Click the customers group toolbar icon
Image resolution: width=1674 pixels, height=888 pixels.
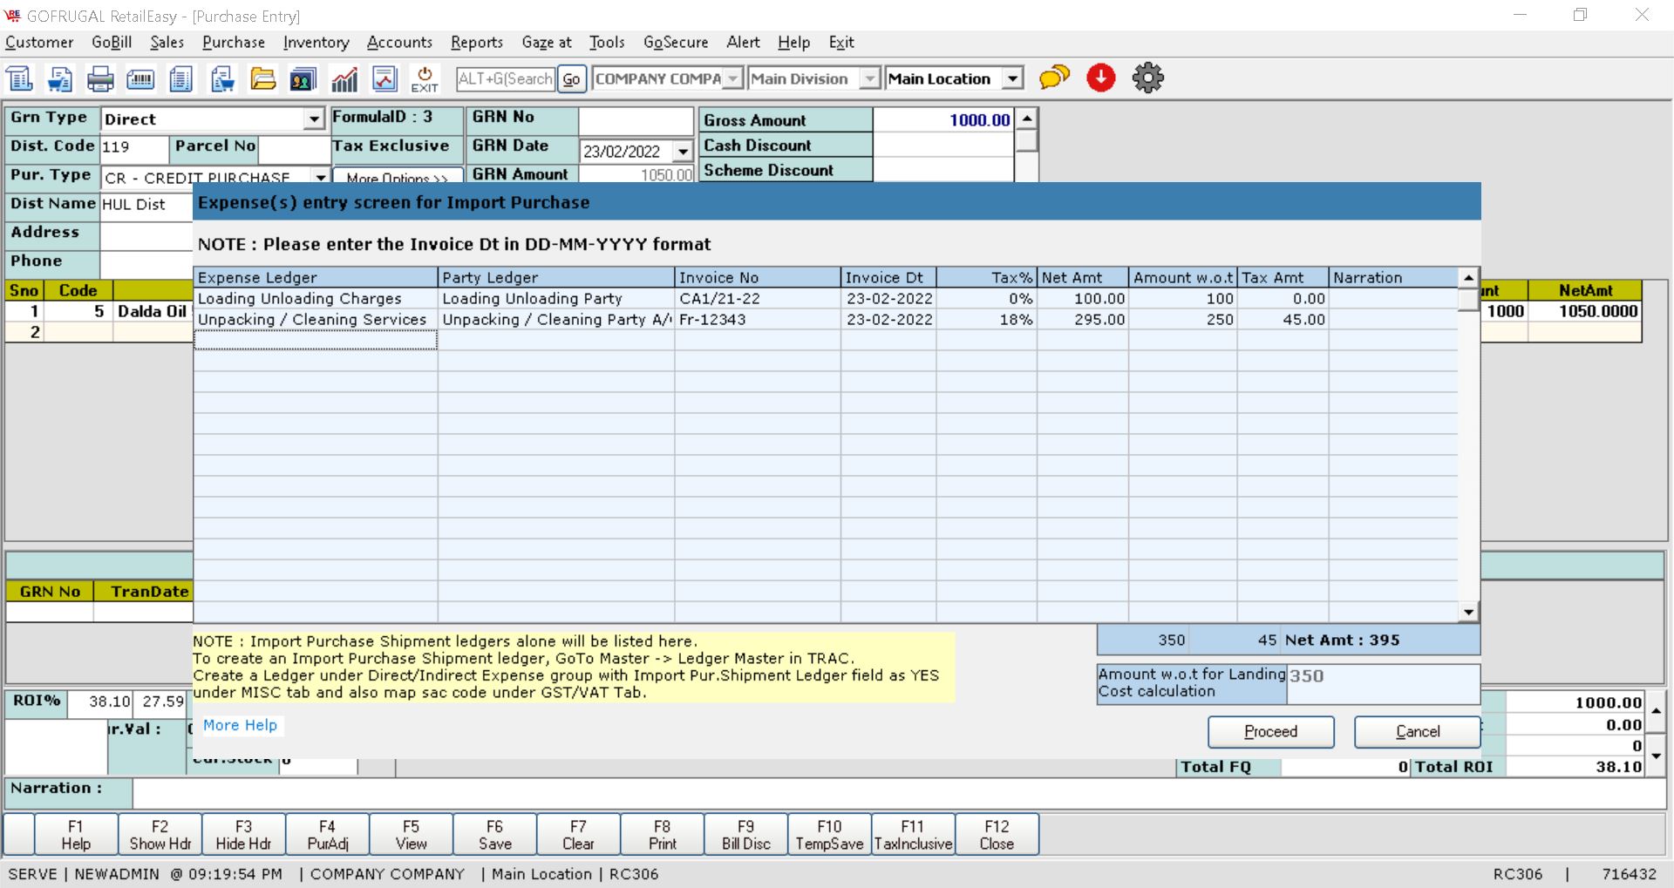(x=303, y=79)
